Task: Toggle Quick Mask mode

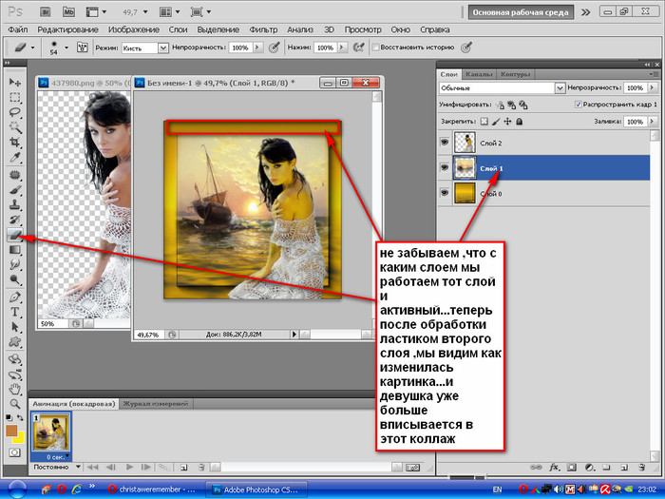Action: click(14, 452)
